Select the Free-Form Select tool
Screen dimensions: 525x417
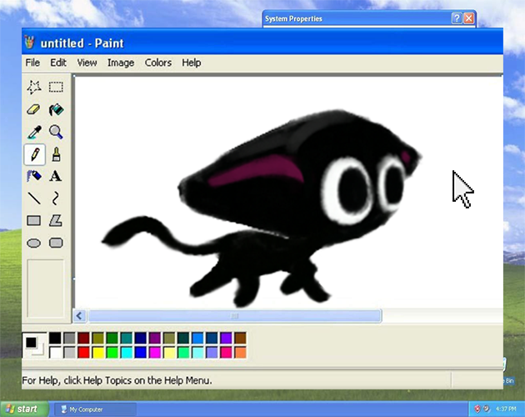pyautogui.click(x=34, y=88)
